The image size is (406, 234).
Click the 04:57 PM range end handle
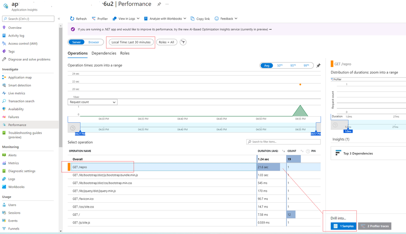pyautogui.click(x=316, y=134)
